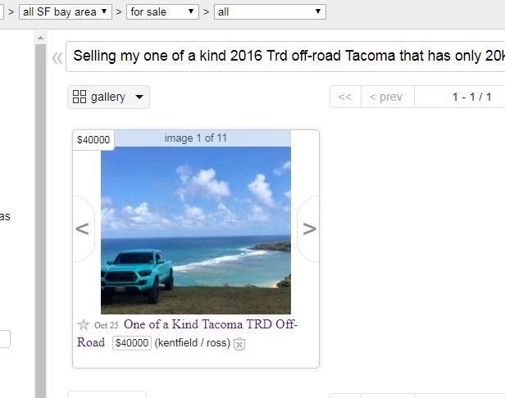Go to first page with << button

pyautogui.click(x=345, y=97)
